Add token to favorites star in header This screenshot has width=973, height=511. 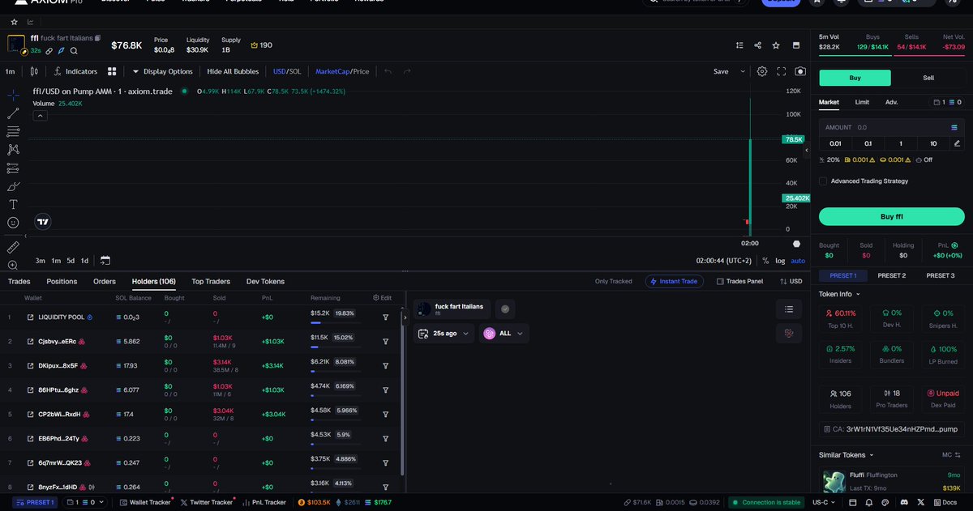pyautogui.click(x=777, y=45)
